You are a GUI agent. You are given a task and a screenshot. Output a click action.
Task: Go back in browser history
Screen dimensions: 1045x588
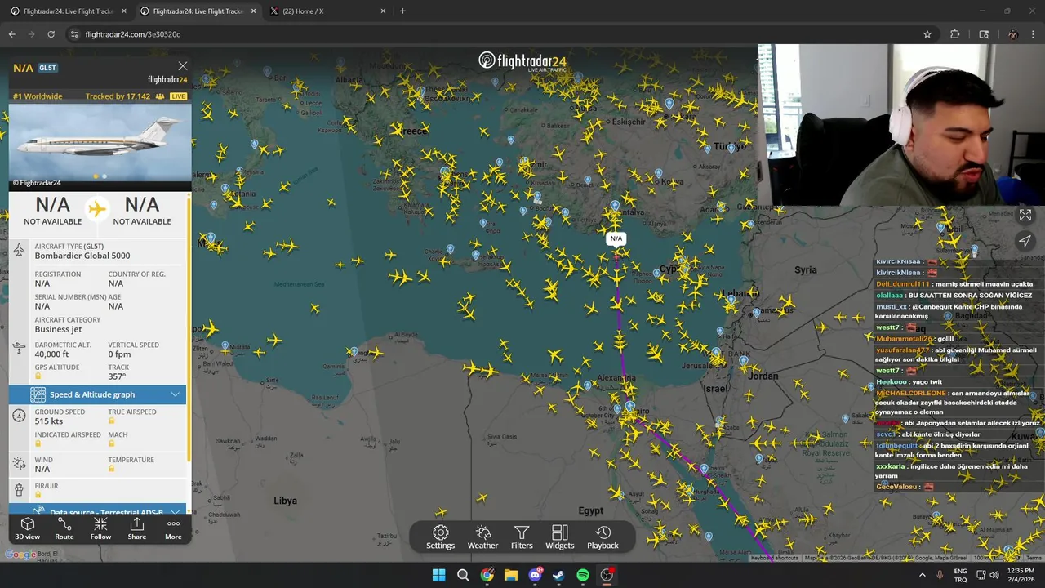coord(12,34)
